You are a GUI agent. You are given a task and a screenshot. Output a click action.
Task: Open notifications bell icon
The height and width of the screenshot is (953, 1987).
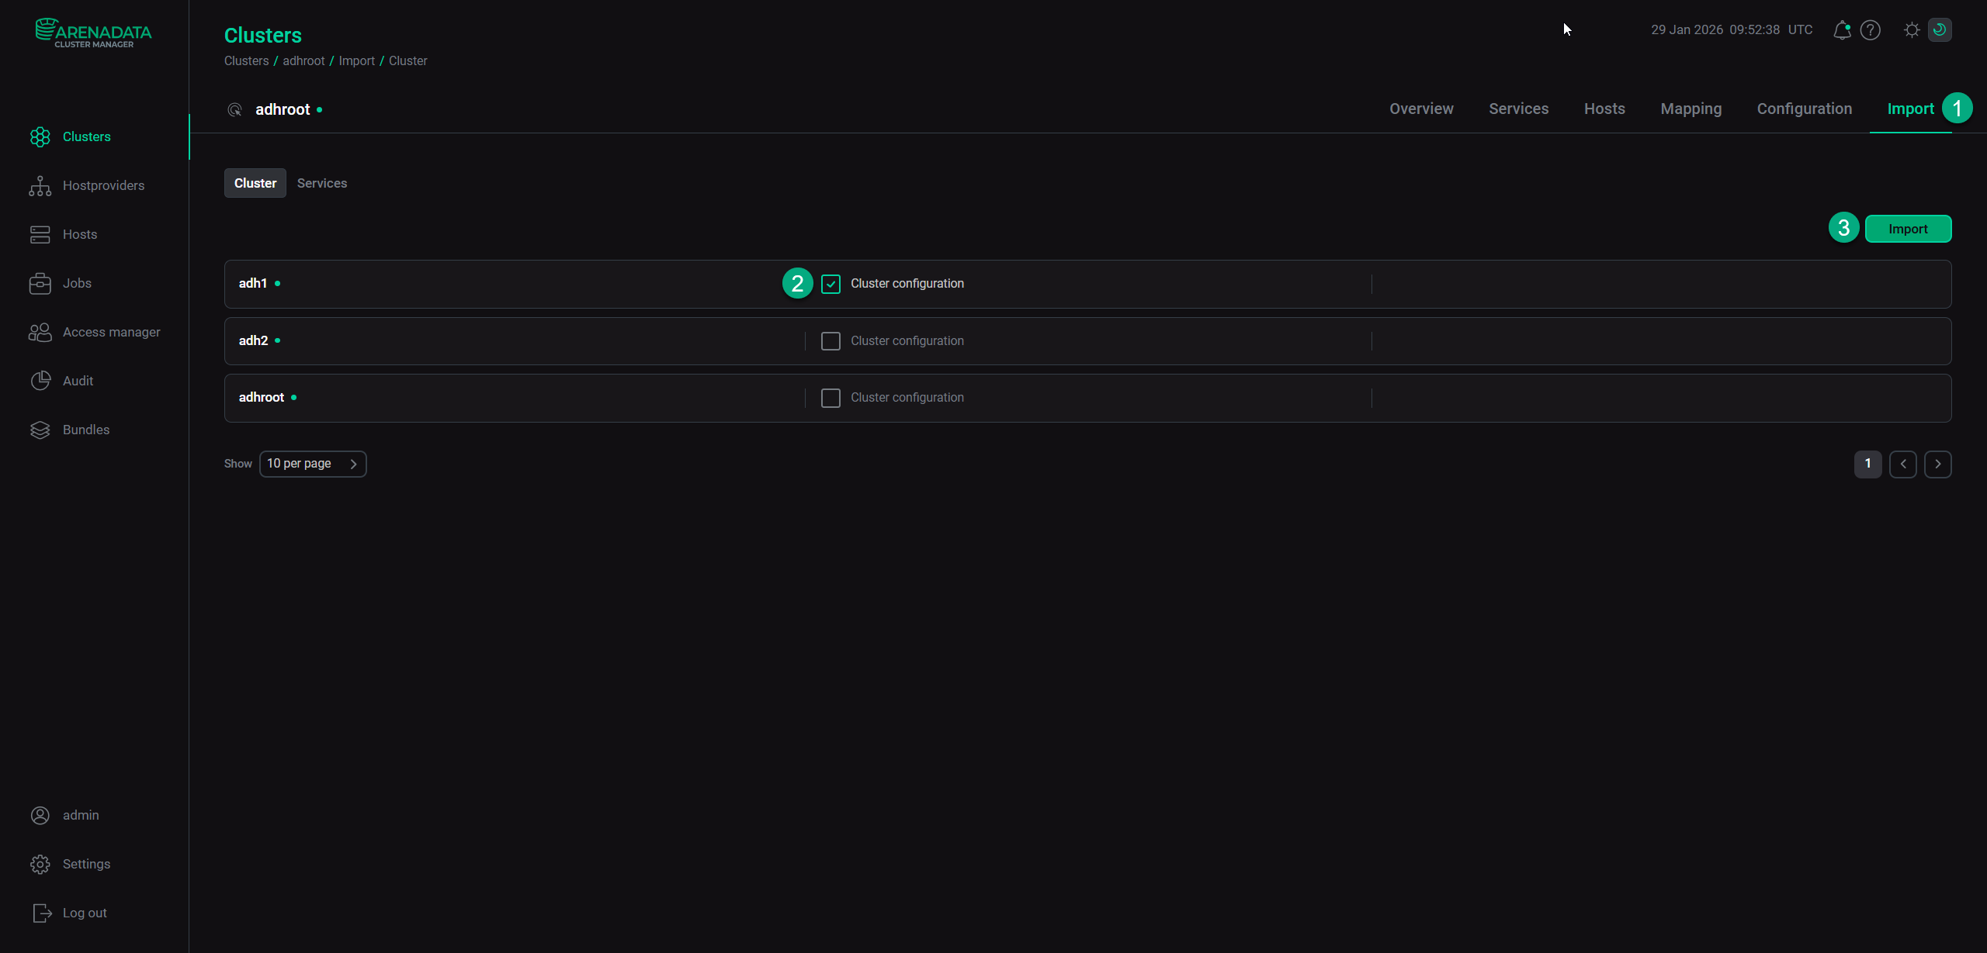tap(1842, 30)
